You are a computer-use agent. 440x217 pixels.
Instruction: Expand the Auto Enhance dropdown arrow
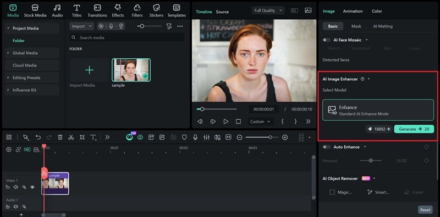coord(365,147)
